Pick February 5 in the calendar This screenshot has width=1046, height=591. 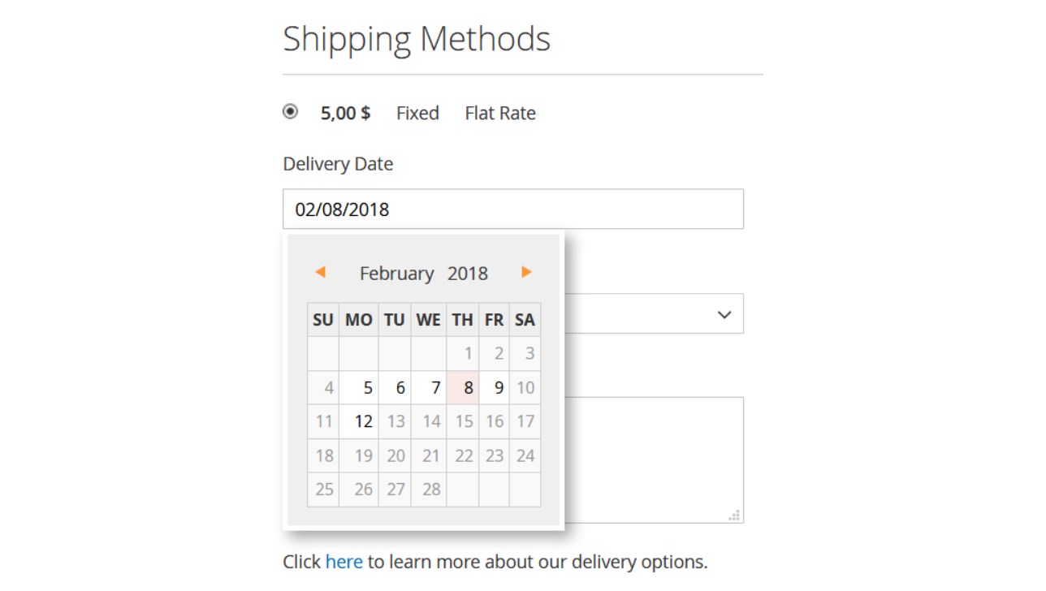359,388
